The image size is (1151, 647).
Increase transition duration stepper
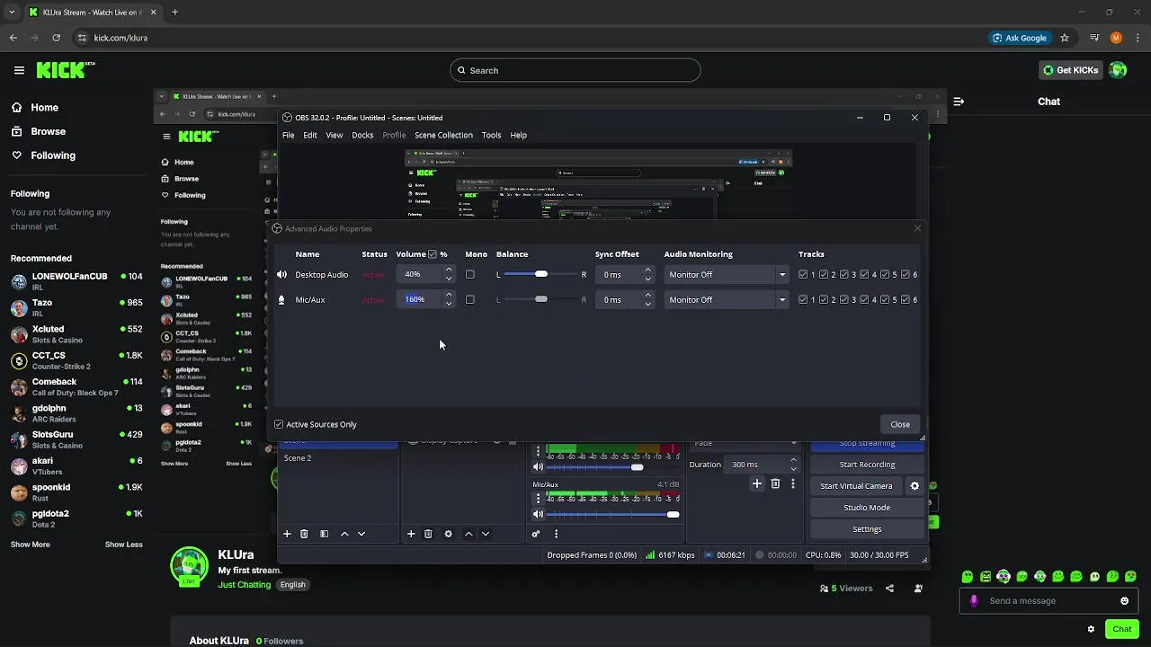click(793, 460)
